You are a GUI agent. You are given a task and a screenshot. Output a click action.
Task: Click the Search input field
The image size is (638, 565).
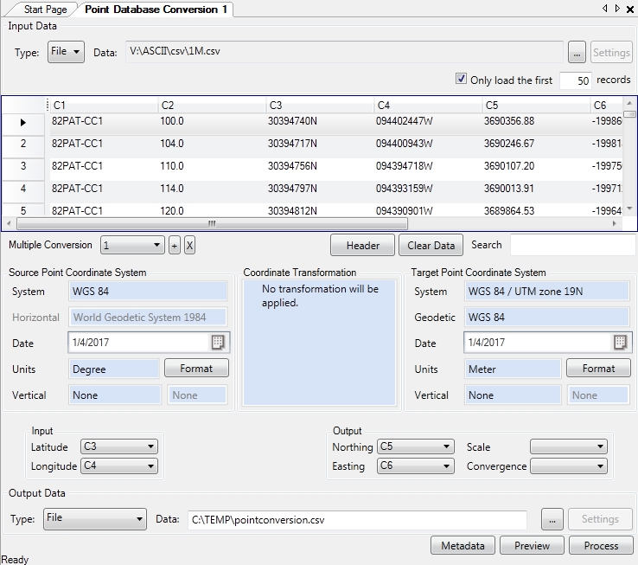coord(573,245)
